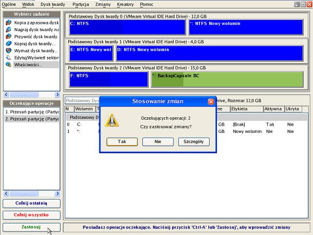Click the Właściwości icon in task list

click(x=8, y=65)
